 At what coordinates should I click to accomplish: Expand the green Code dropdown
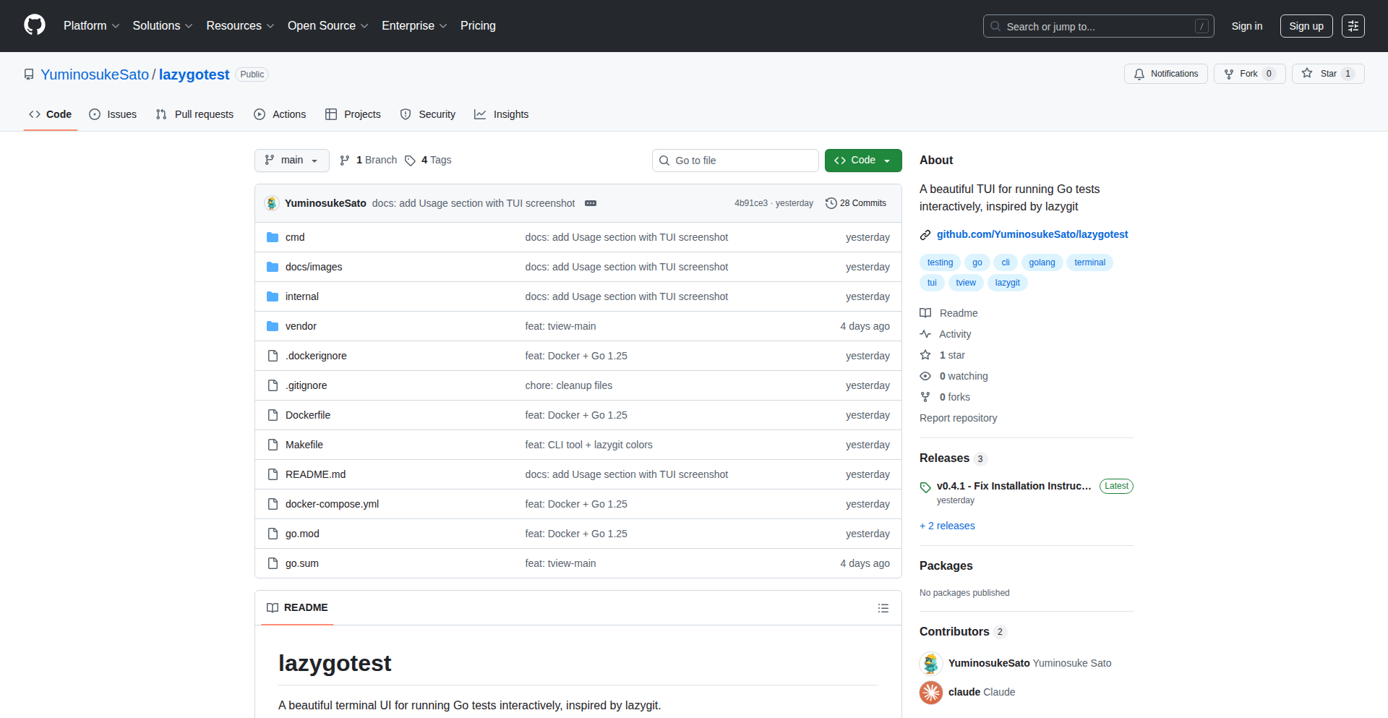(x=862, y=161)
